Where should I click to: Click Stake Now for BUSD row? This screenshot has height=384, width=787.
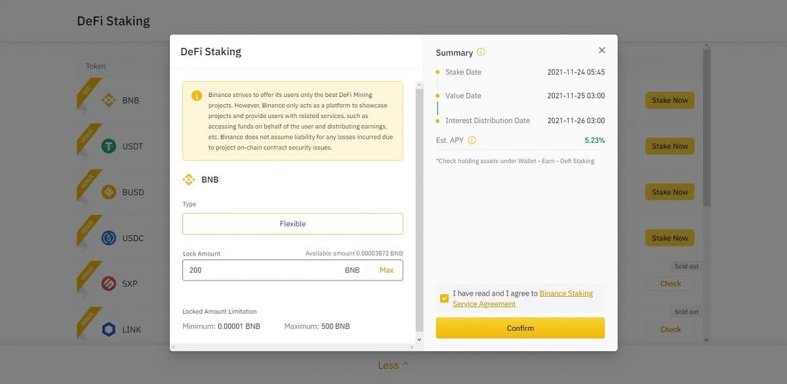(670, 192)
